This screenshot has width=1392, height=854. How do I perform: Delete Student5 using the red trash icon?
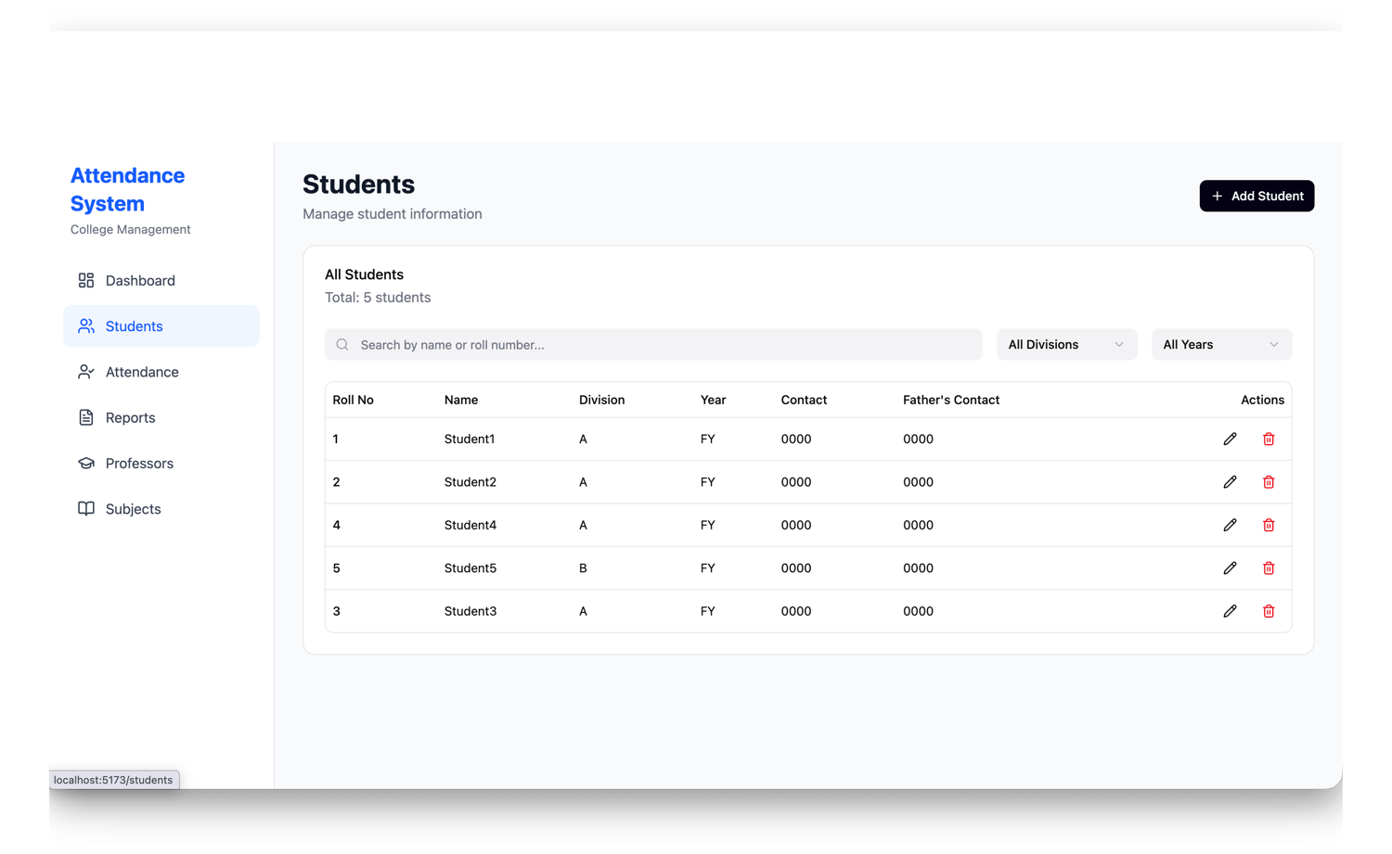1269,568
